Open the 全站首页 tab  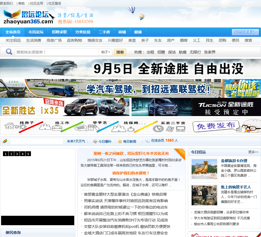point(13,32)
